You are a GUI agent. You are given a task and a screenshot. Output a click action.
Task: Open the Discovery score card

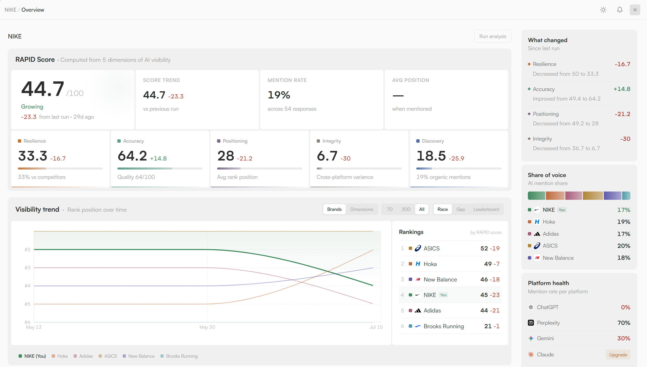point(459,159)
